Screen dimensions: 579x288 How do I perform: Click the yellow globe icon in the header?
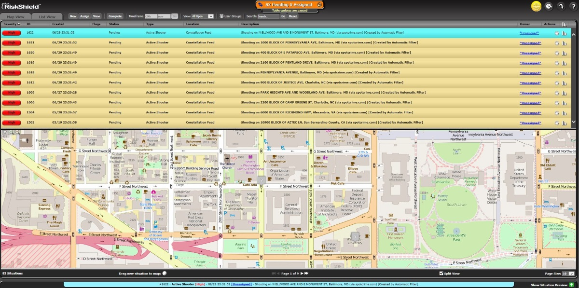(x=537, y=6)
